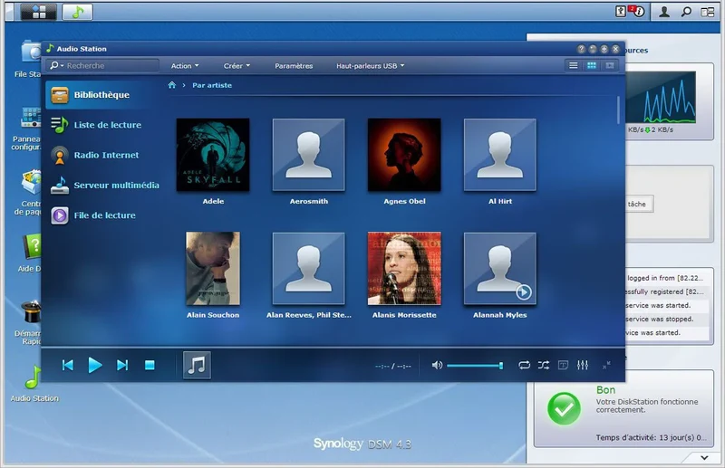Open the Centre de paquets desktop icon
Image resolution: width=725 pixels, height=468 pixels.
28,193
